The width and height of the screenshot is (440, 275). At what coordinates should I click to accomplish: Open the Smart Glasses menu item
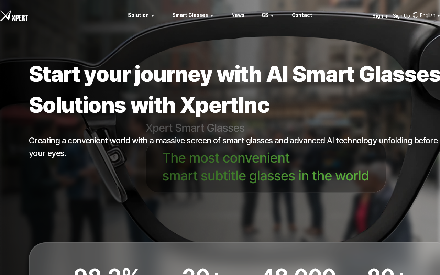(x=190, y=15)
